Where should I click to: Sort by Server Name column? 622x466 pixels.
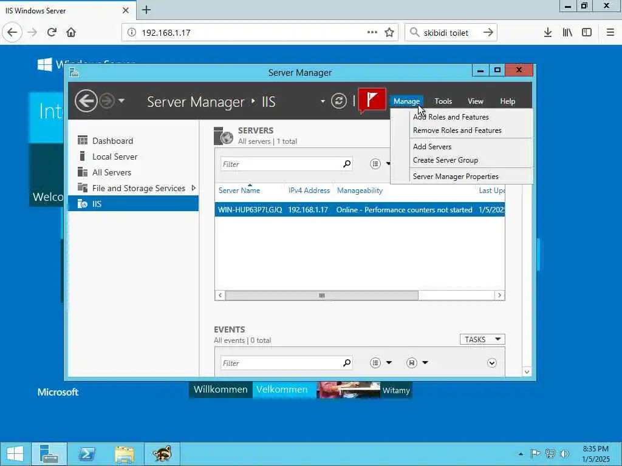(x=239, y=191)
